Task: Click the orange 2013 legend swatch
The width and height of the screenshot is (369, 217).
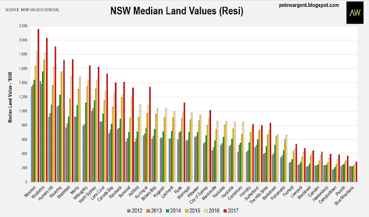Action: pyautogui.click(x=148, y=211)
